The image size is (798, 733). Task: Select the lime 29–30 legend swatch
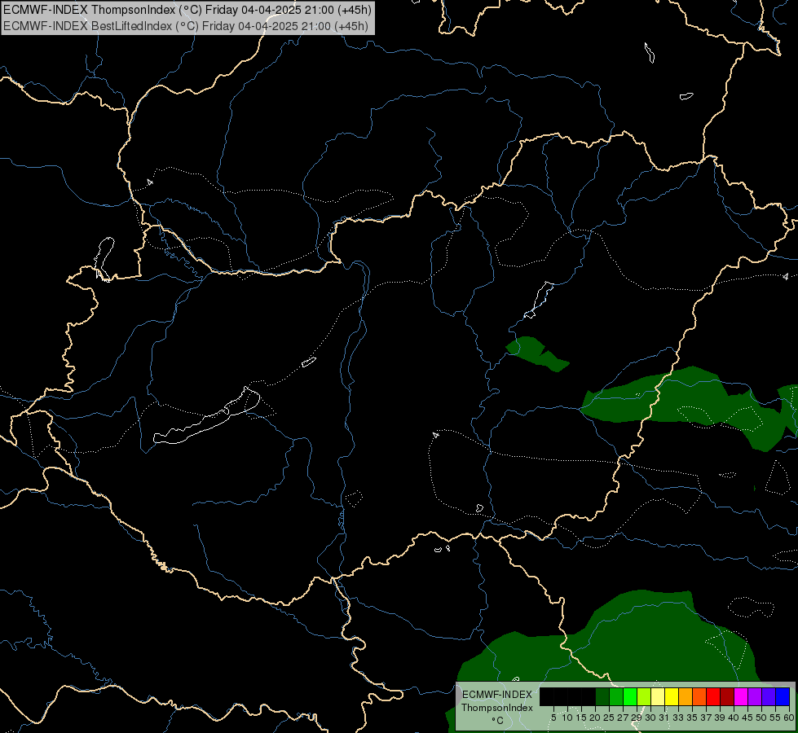(644, 696)
